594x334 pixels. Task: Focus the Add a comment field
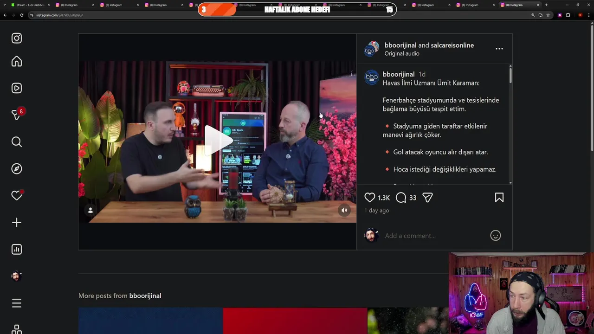pyautogui.click(x=434, y=236)
